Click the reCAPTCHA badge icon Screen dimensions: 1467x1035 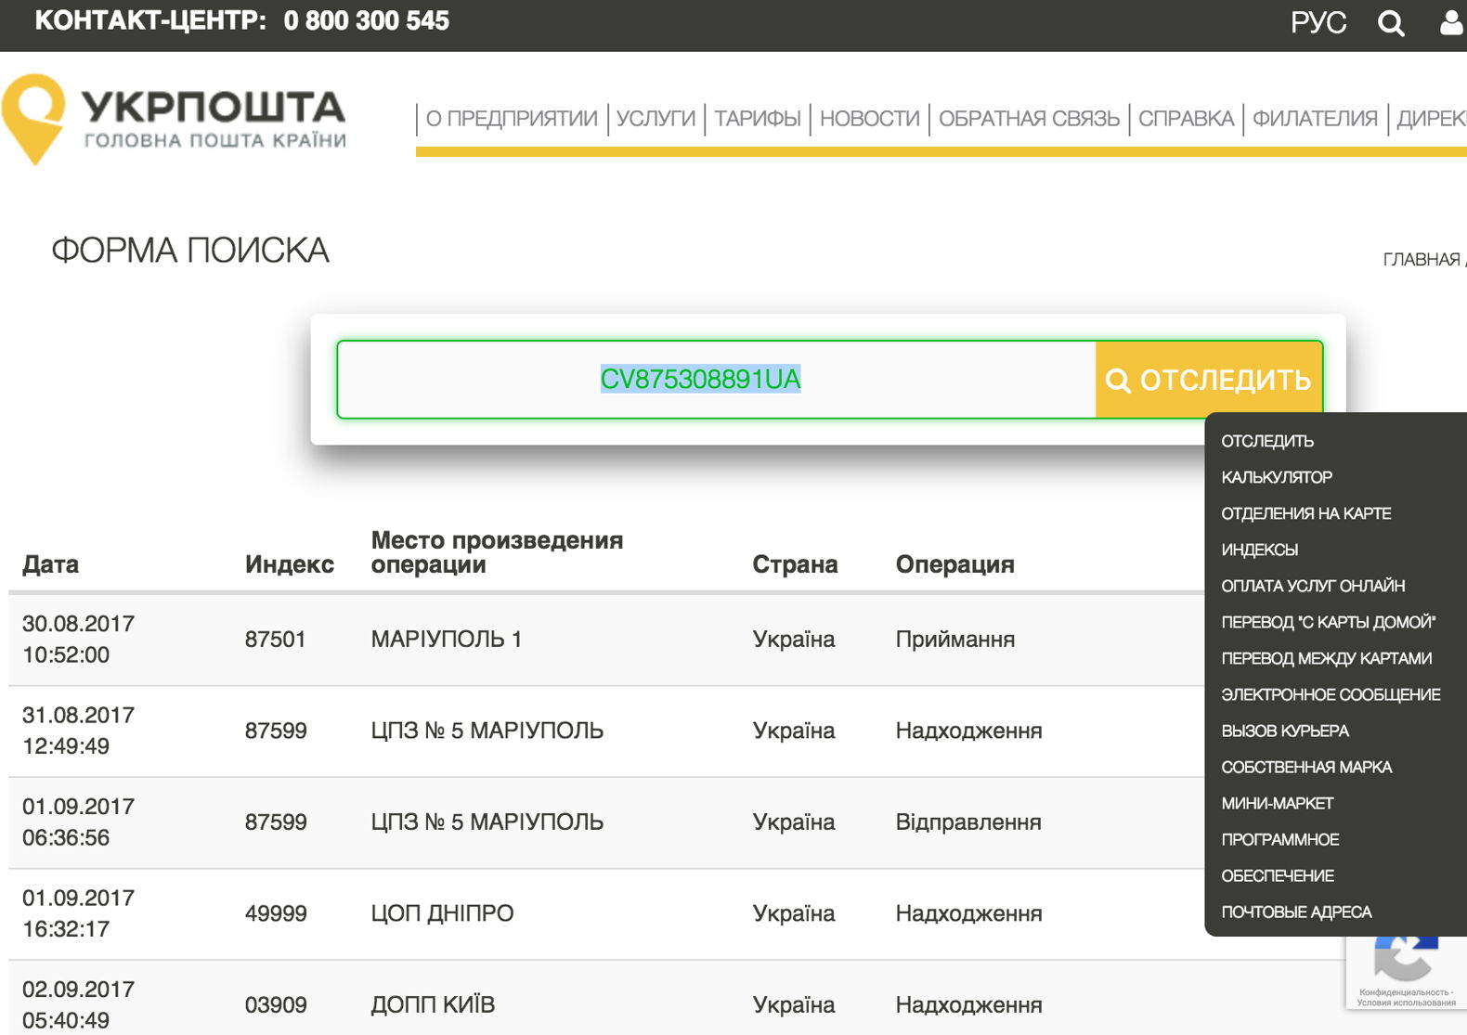click(1407, 959)
